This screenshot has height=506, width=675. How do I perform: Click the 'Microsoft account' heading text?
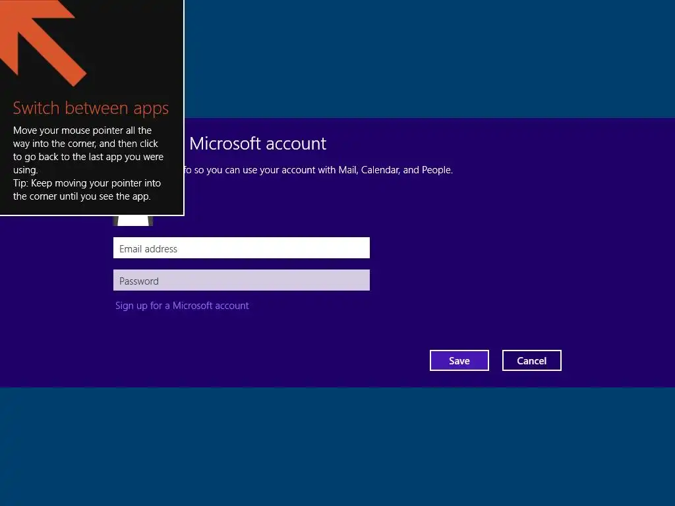point(258,144)
